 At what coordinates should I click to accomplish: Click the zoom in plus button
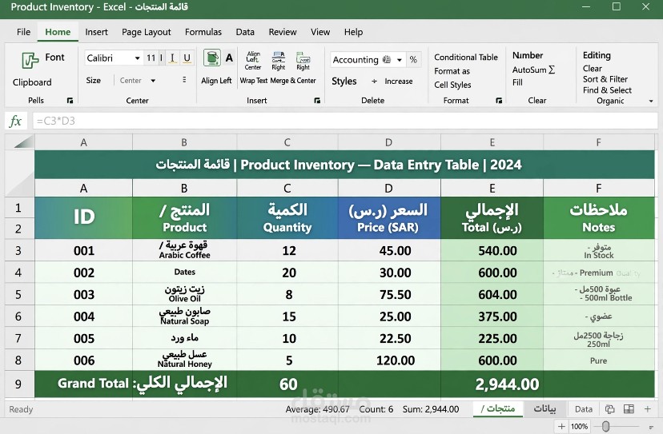[561, 426]
